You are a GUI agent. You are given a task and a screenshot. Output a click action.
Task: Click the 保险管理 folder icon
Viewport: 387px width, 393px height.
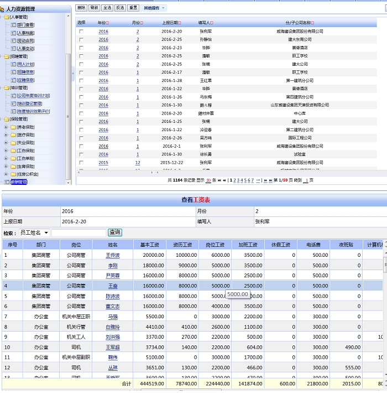tap(7, 119)
